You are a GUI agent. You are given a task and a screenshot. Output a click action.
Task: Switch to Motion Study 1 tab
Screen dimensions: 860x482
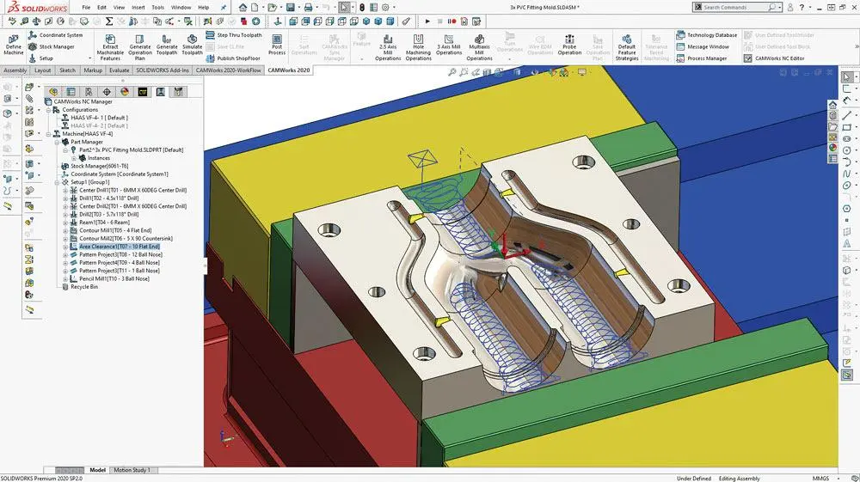coord(132,470)
